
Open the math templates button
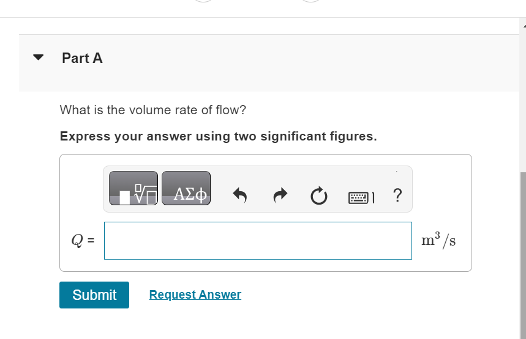[x=133, y=188]
